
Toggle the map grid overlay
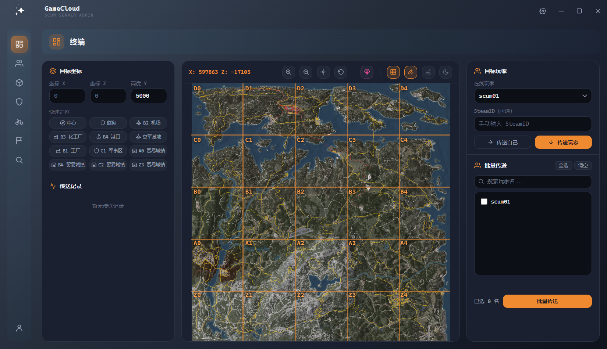(393, 72)
